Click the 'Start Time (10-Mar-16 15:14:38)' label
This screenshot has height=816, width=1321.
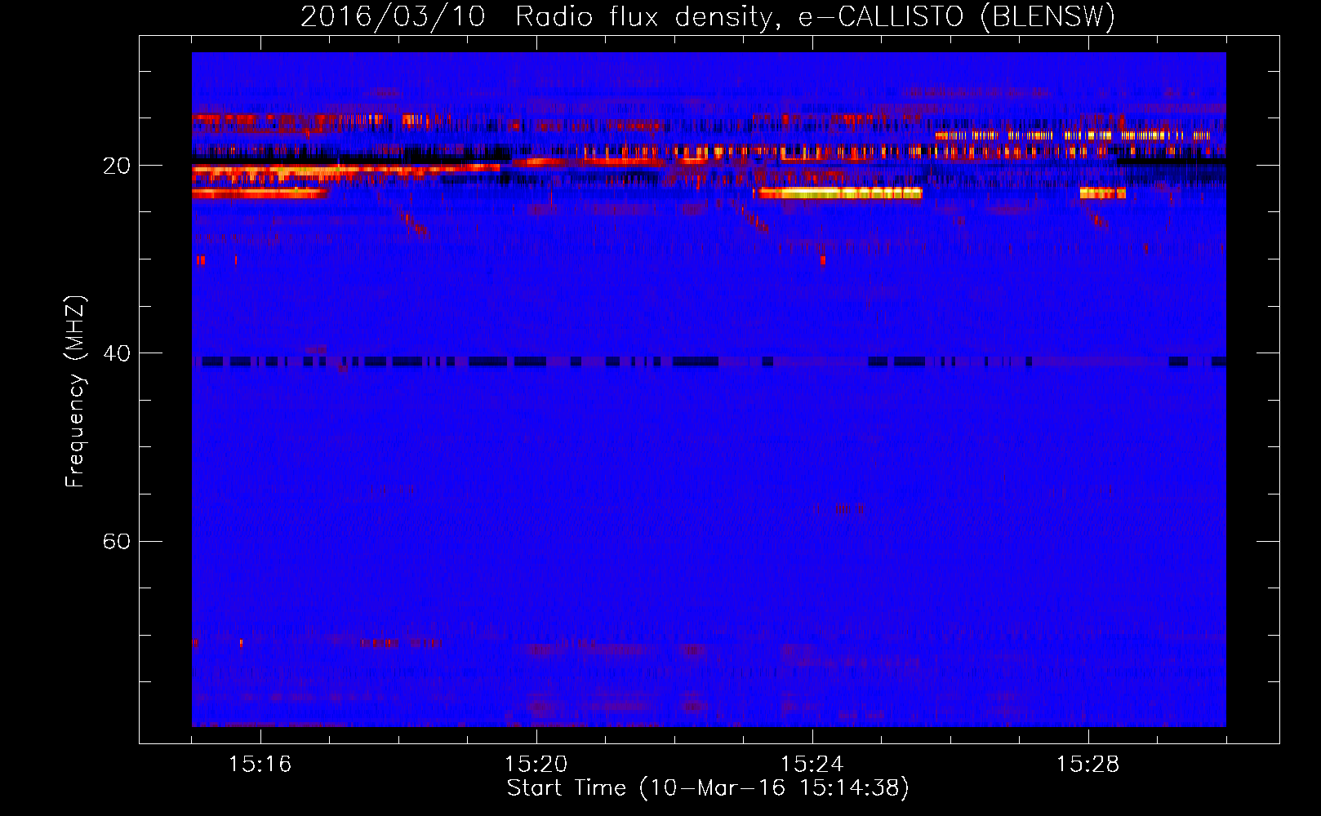[x=708, y=788]
